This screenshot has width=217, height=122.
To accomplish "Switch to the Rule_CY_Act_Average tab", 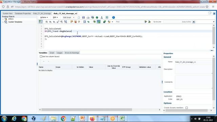I will (42, 14).
